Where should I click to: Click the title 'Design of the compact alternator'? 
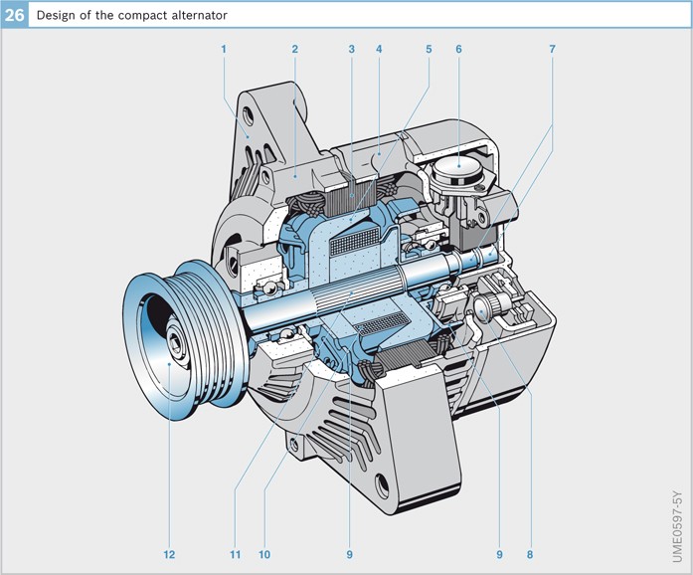(131, 16)
